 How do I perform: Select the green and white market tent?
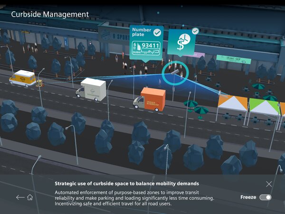point(264,106)
